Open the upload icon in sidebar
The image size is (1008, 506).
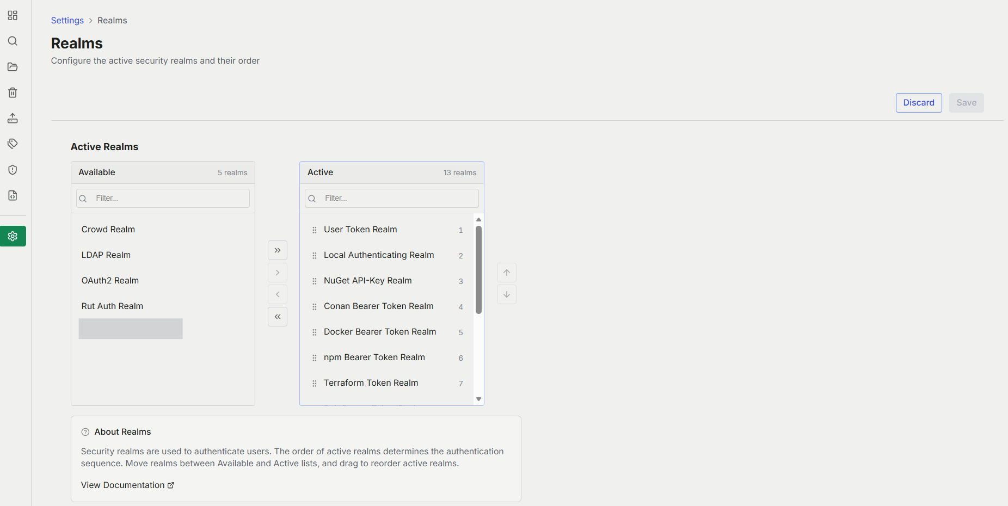pos(13,118)
